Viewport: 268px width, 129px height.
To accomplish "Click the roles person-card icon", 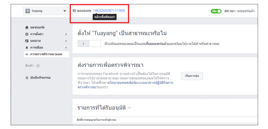I will [27, 41].
